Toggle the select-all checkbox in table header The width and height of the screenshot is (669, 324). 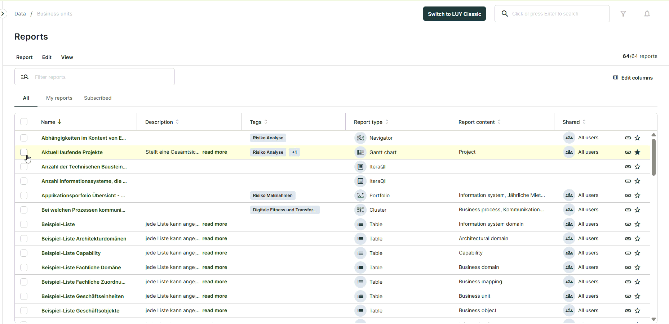pos(24,122)
